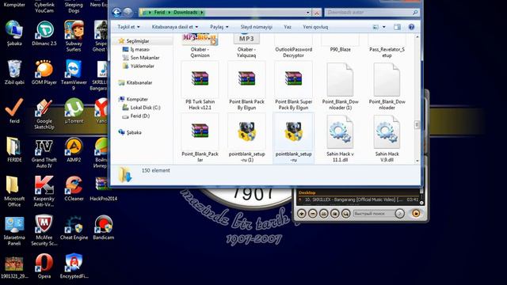Viewport: 507px width, 285px height.
Task: Open the Cheat Engine desktop icon
Action: click(x=74, y=227)
